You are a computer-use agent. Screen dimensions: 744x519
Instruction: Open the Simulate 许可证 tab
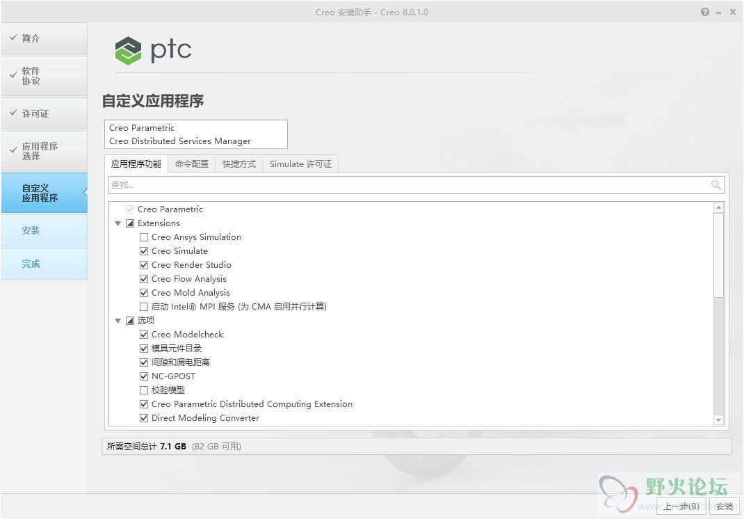pyautogui.click(x=300, y=163)
